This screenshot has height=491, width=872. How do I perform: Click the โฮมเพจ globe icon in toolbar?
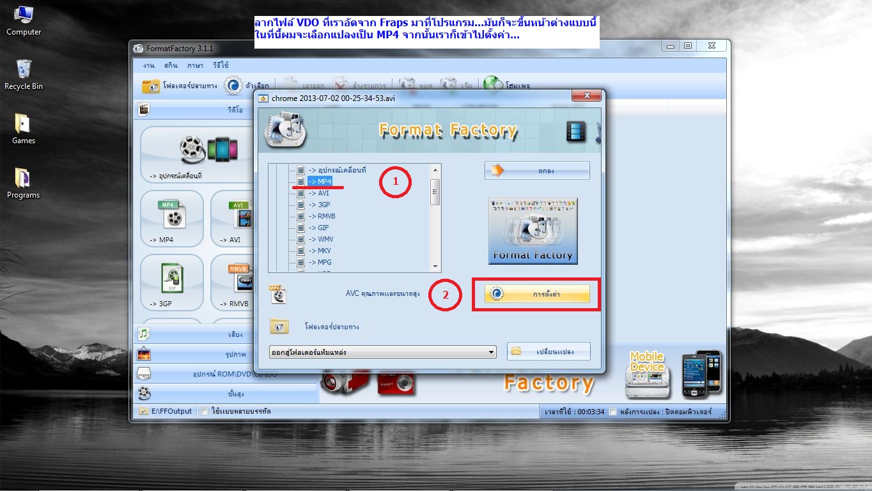(492, 85)
